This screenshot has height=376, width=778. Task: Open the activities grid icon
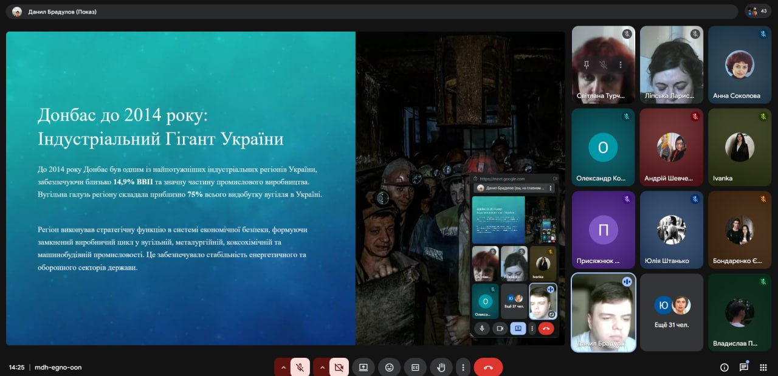(x=763, y=367)
